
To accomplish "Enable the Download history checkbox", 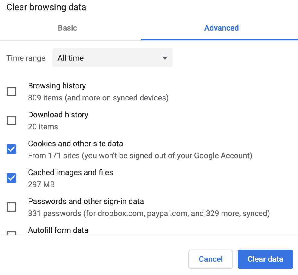I will point(11,120).
